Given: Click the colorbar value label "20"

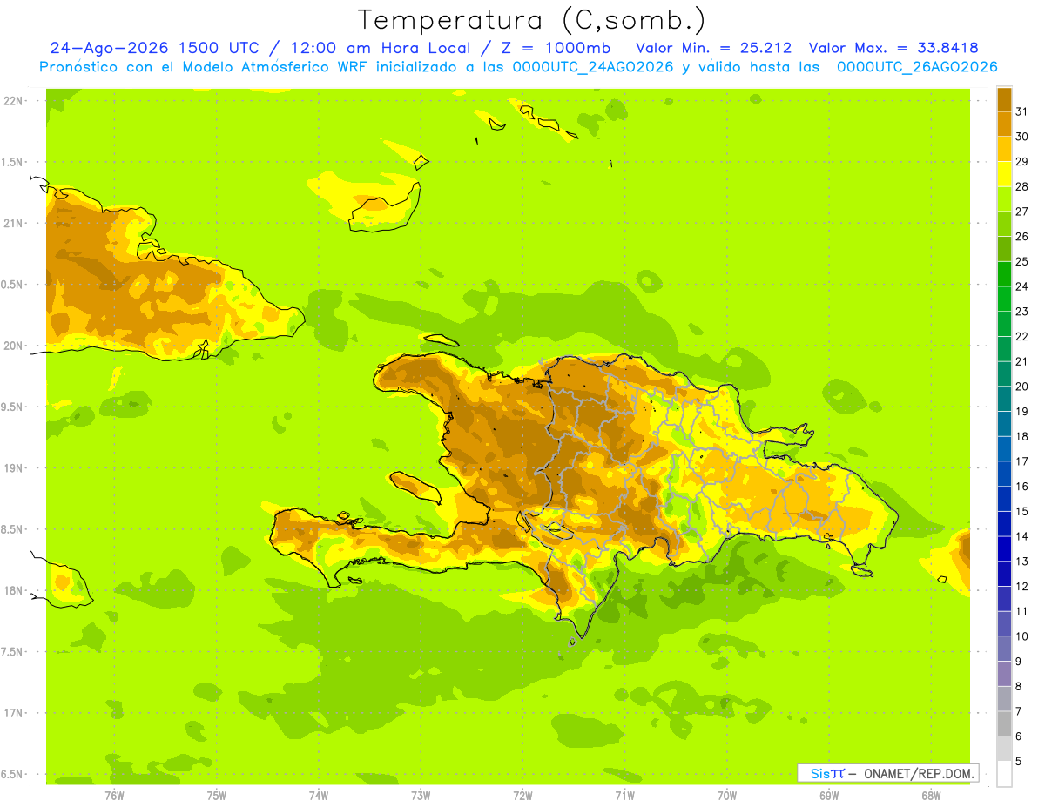Looking at the screenshot, I should pyautogui.click(x=1022, y=387).
